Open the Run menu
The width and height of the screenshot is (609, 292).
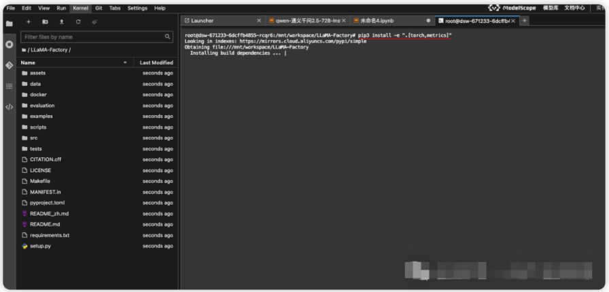click(x=61, y=7)
